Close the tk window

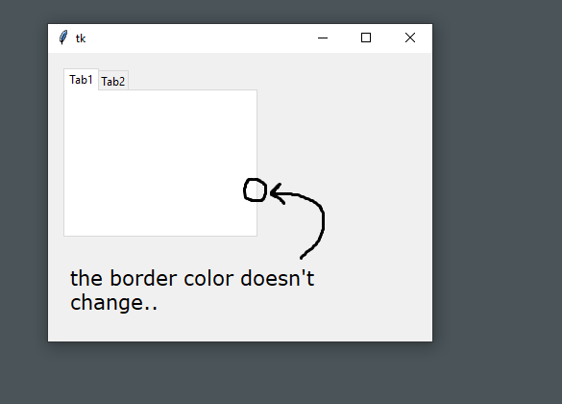[x=410, y=38]
